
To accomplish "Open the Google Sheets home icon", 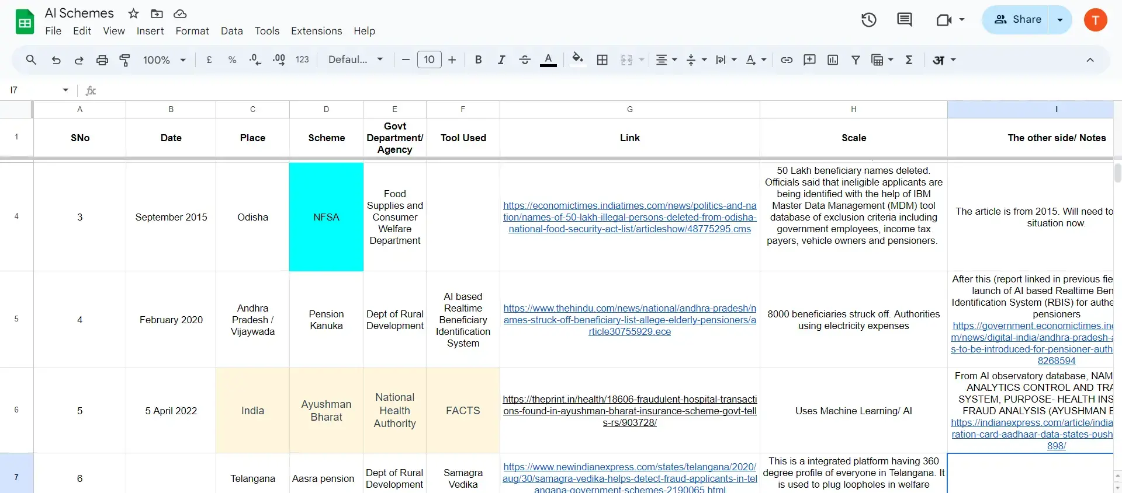I will coord(25,22).
